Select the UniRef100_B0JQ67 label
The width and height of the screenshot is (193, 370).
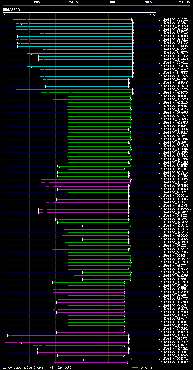[173, 315]
